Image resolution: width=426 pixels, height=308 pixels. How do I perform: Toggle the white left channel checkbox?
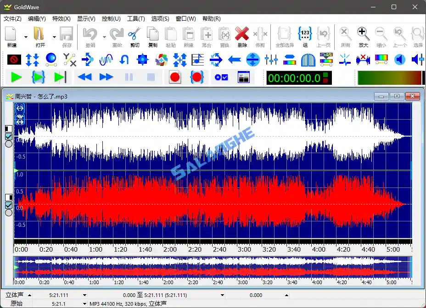pos(9,136)
